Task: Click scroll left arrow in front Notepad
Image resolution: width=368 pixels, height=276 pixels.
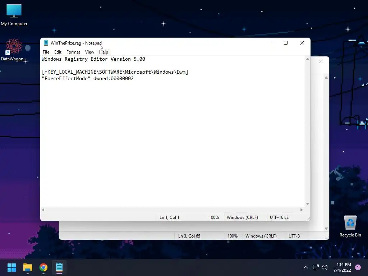Action: tap(43, 210)
